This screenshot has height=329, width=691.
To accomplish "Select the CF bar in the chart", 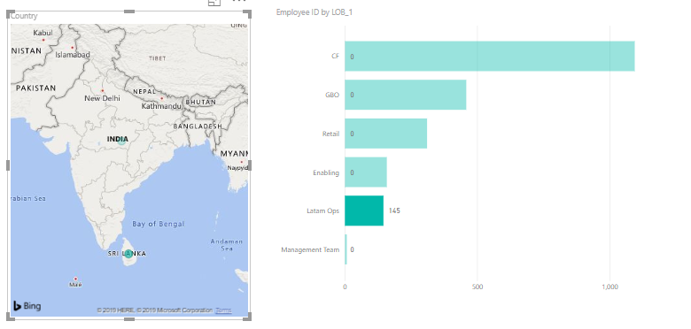I will pos(490,57).
